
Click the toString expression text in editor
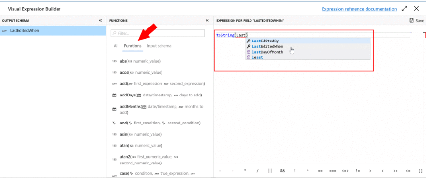click(x=225, y=35)
